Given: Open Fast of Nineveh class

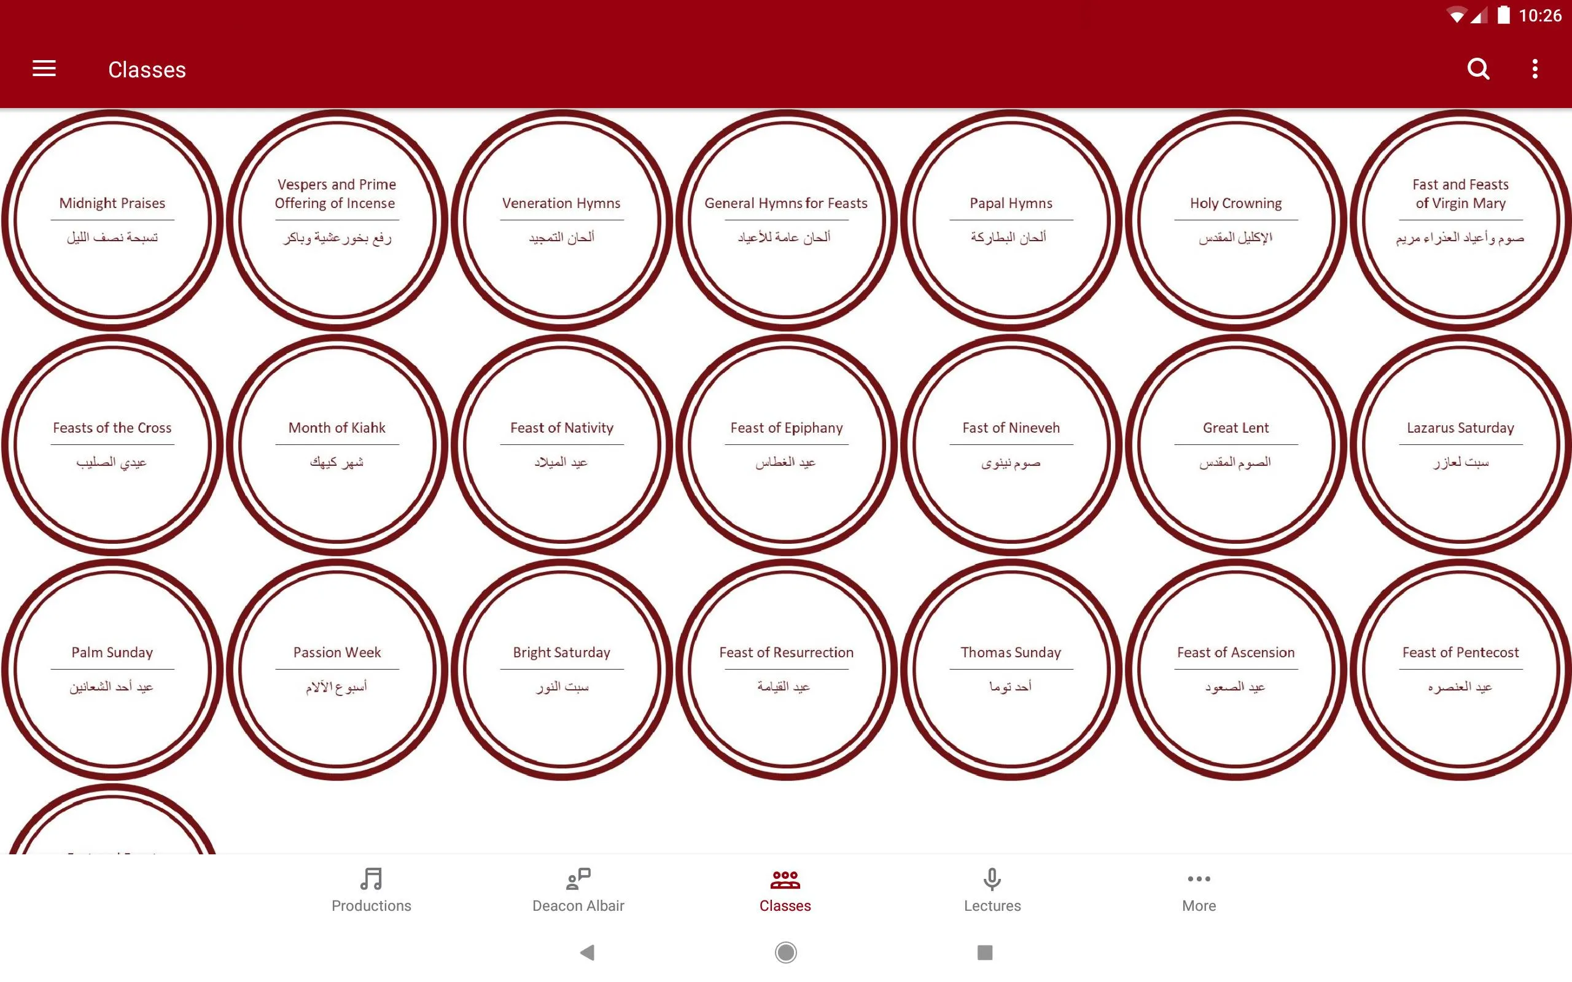Looking at the screenshot, I should 1010,443.
